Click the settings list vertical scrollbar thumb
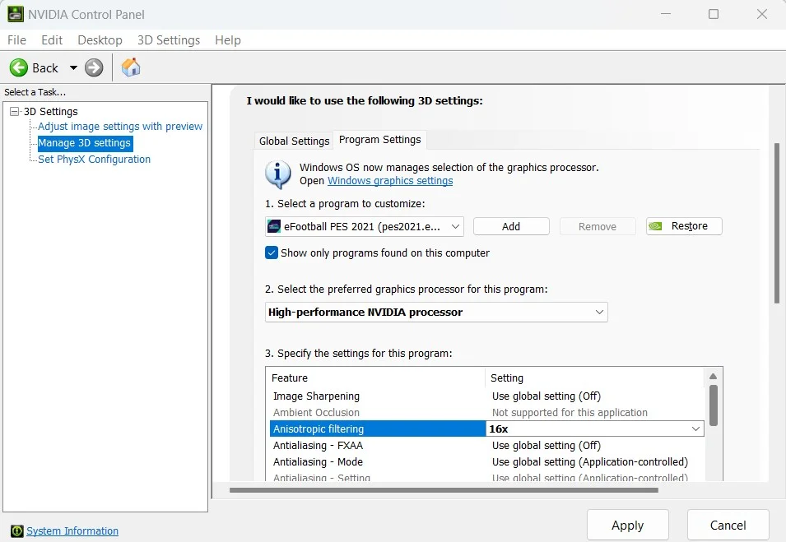 (713, 405)
